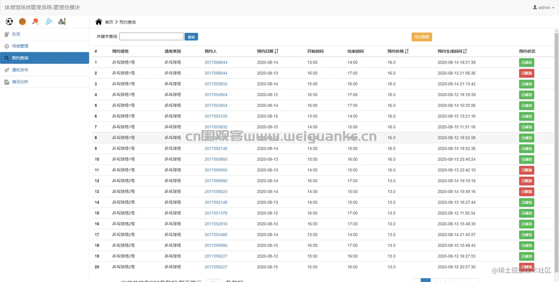The width and height of the screenshot is (559, 282).
Task: Open the admin account dropdown
Action: click(x=543, y=7)
